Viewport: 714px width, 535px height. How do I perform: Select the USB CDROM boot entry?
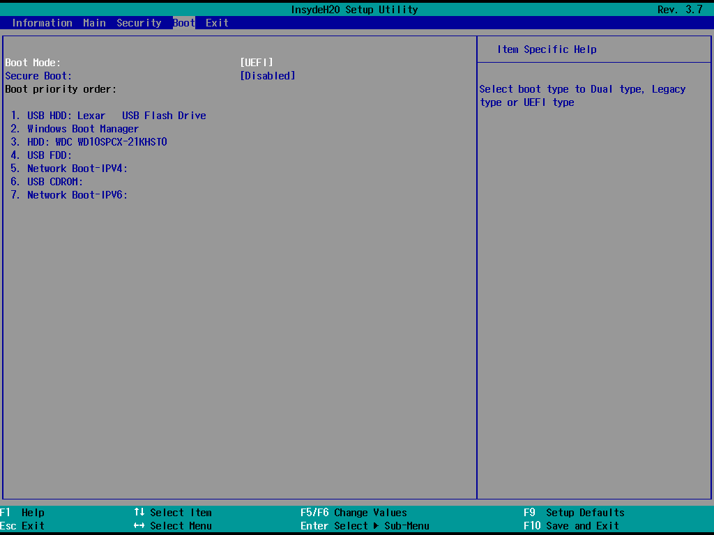pos(47,182)
